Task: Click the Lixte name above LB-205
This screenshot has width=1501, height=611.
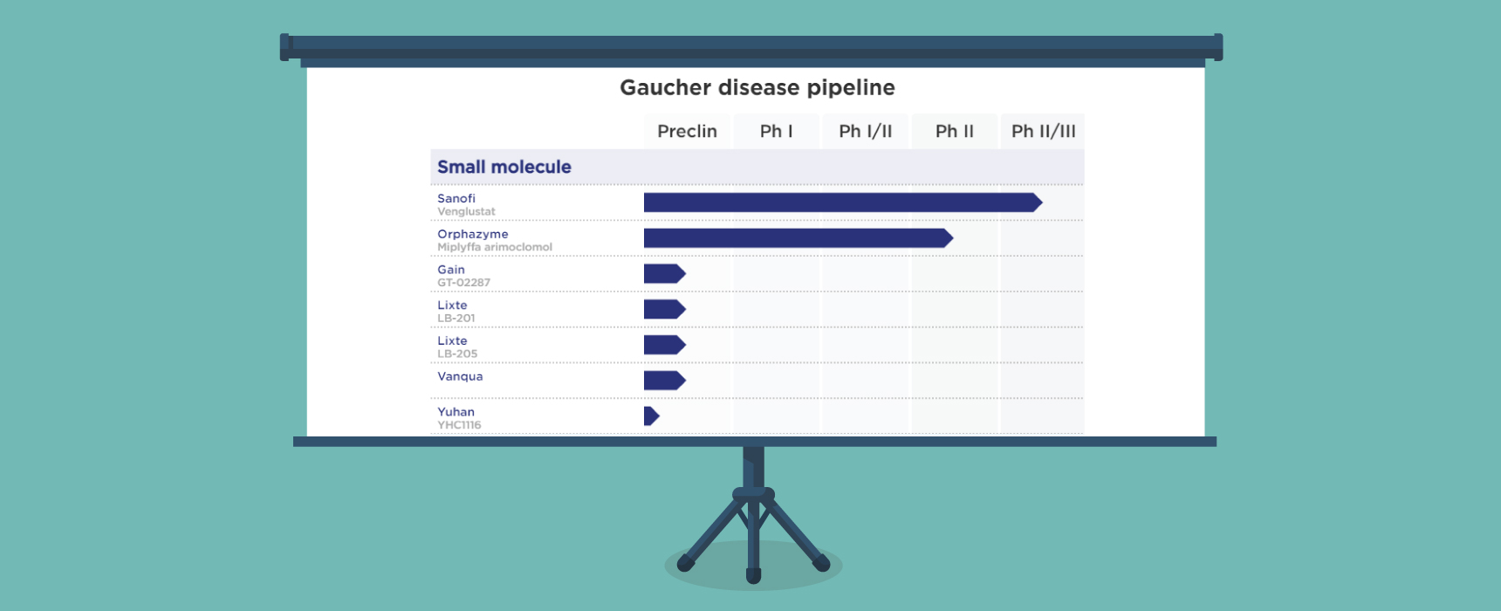Action: [452, 340]
